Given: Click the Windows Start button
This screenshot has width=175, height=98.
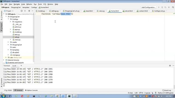Looking at the screenshot, I should (3, 96).
